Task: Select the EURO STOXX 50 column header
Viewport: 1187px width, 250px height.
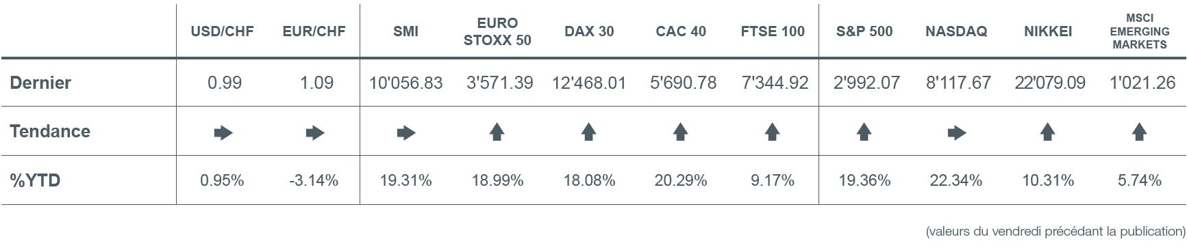Action: pos(497,31)
